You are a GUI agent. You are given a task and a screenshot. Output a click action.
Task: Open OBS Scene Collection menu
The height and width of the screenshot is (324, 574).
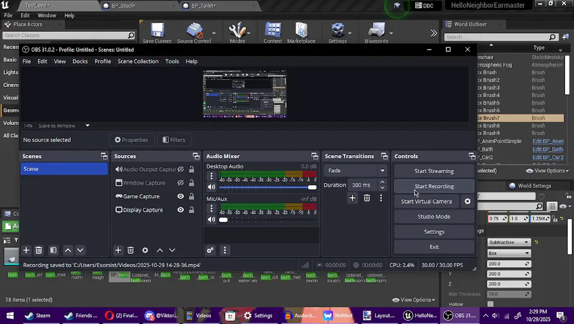[138, 61]
